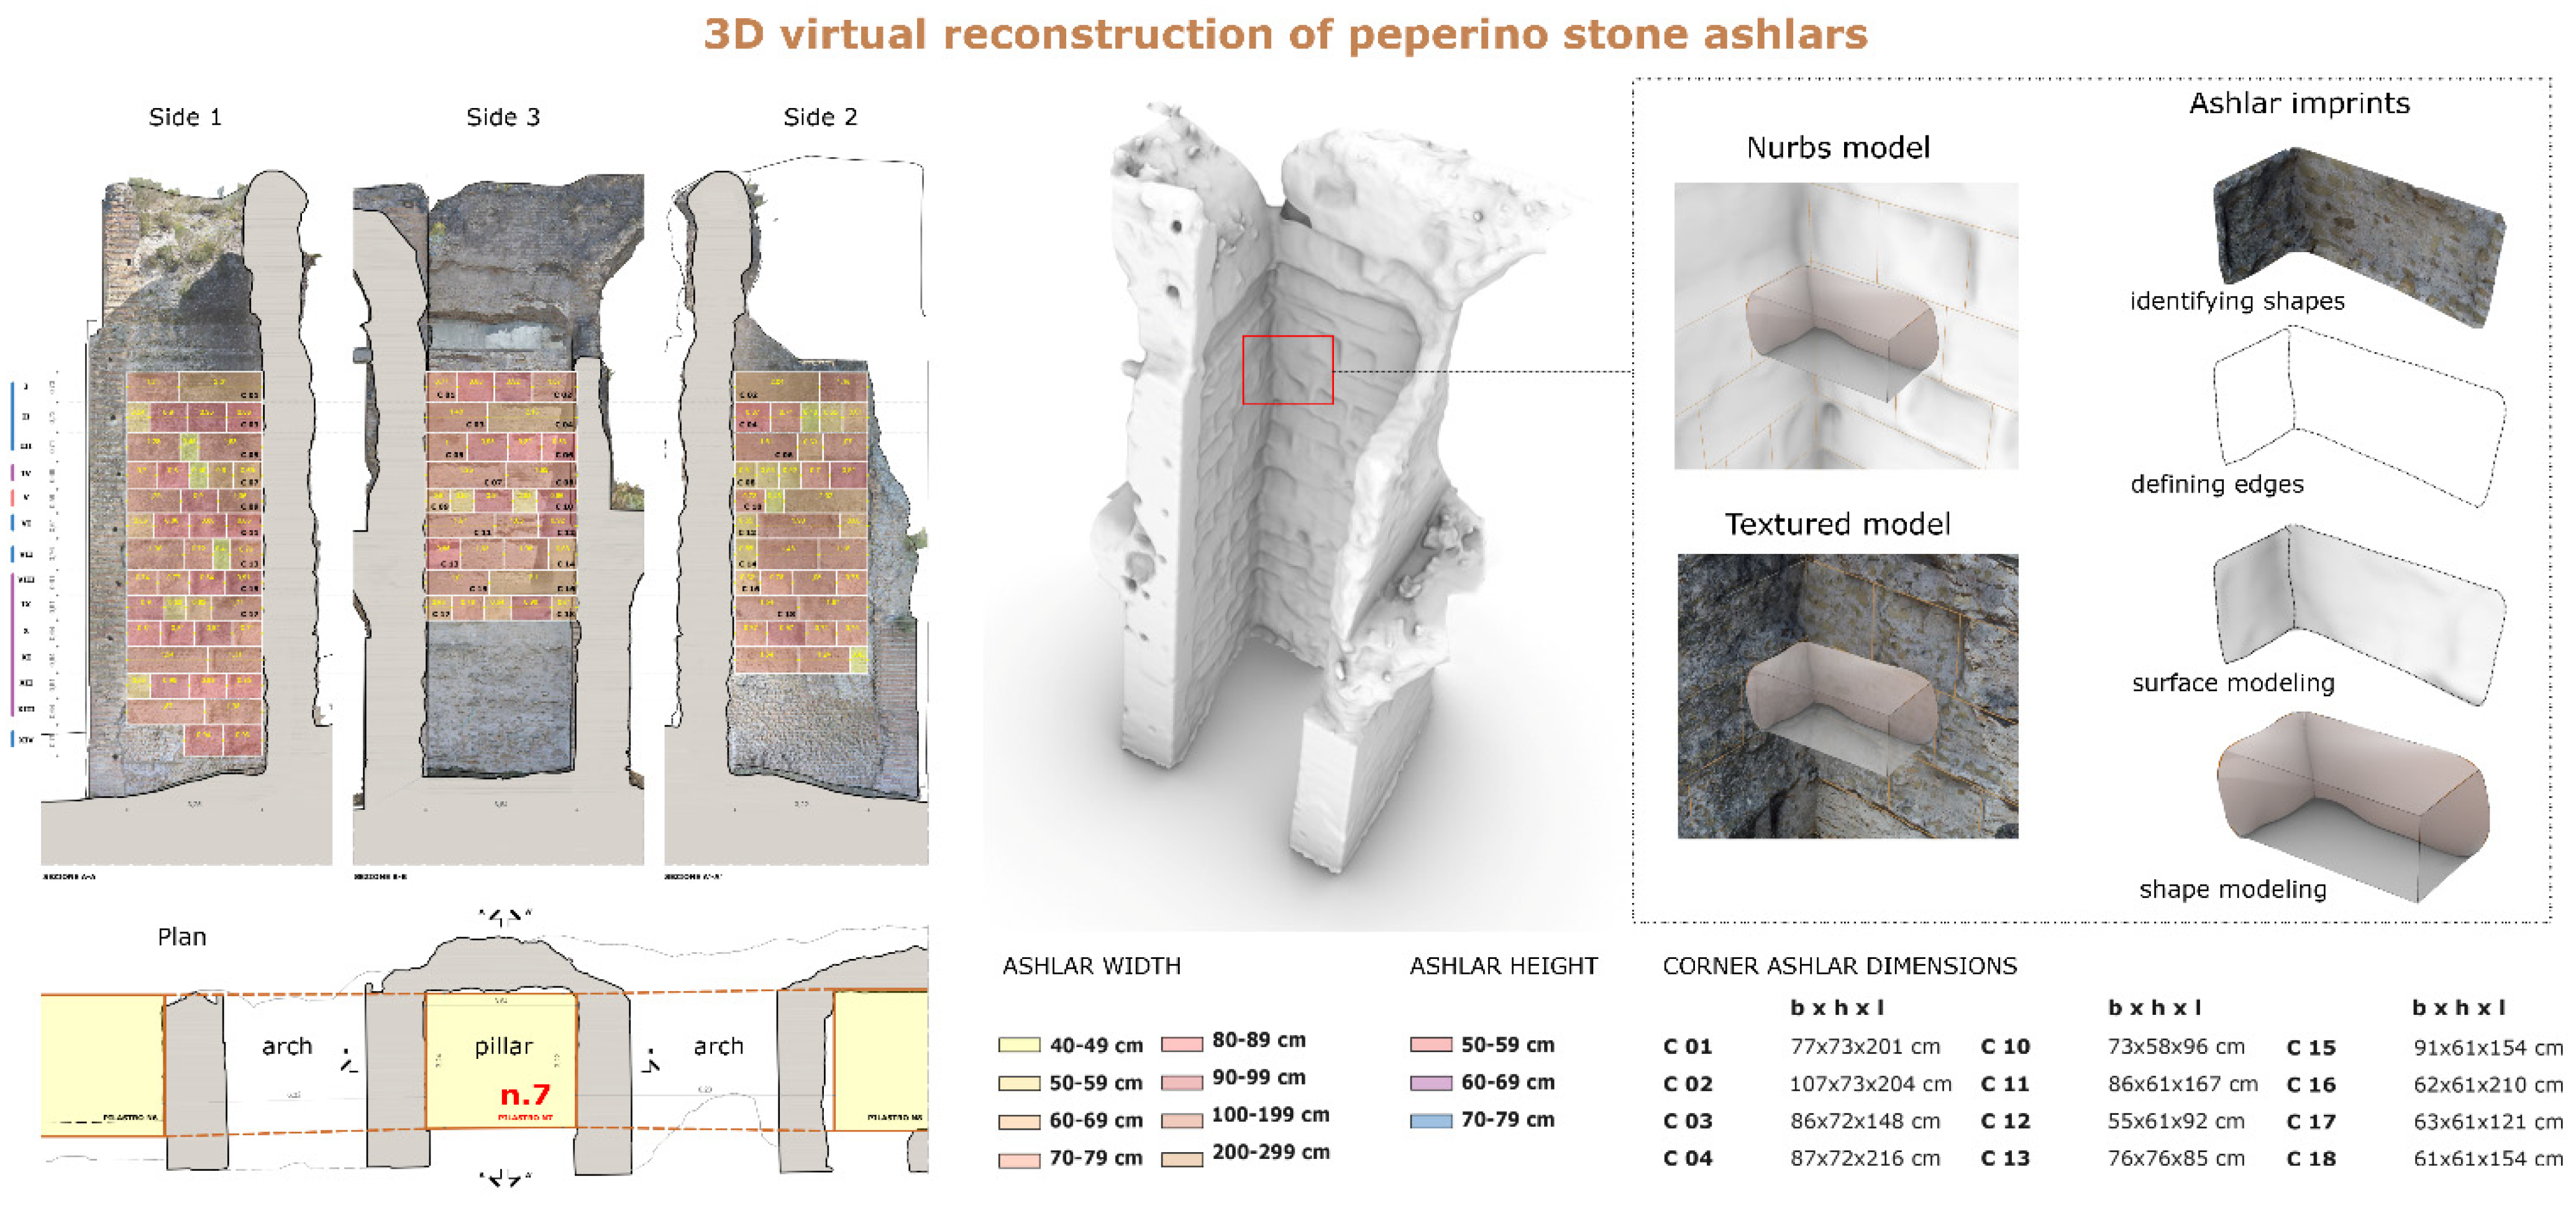Click the Side 1 section heading

click(x=185, y=117)
